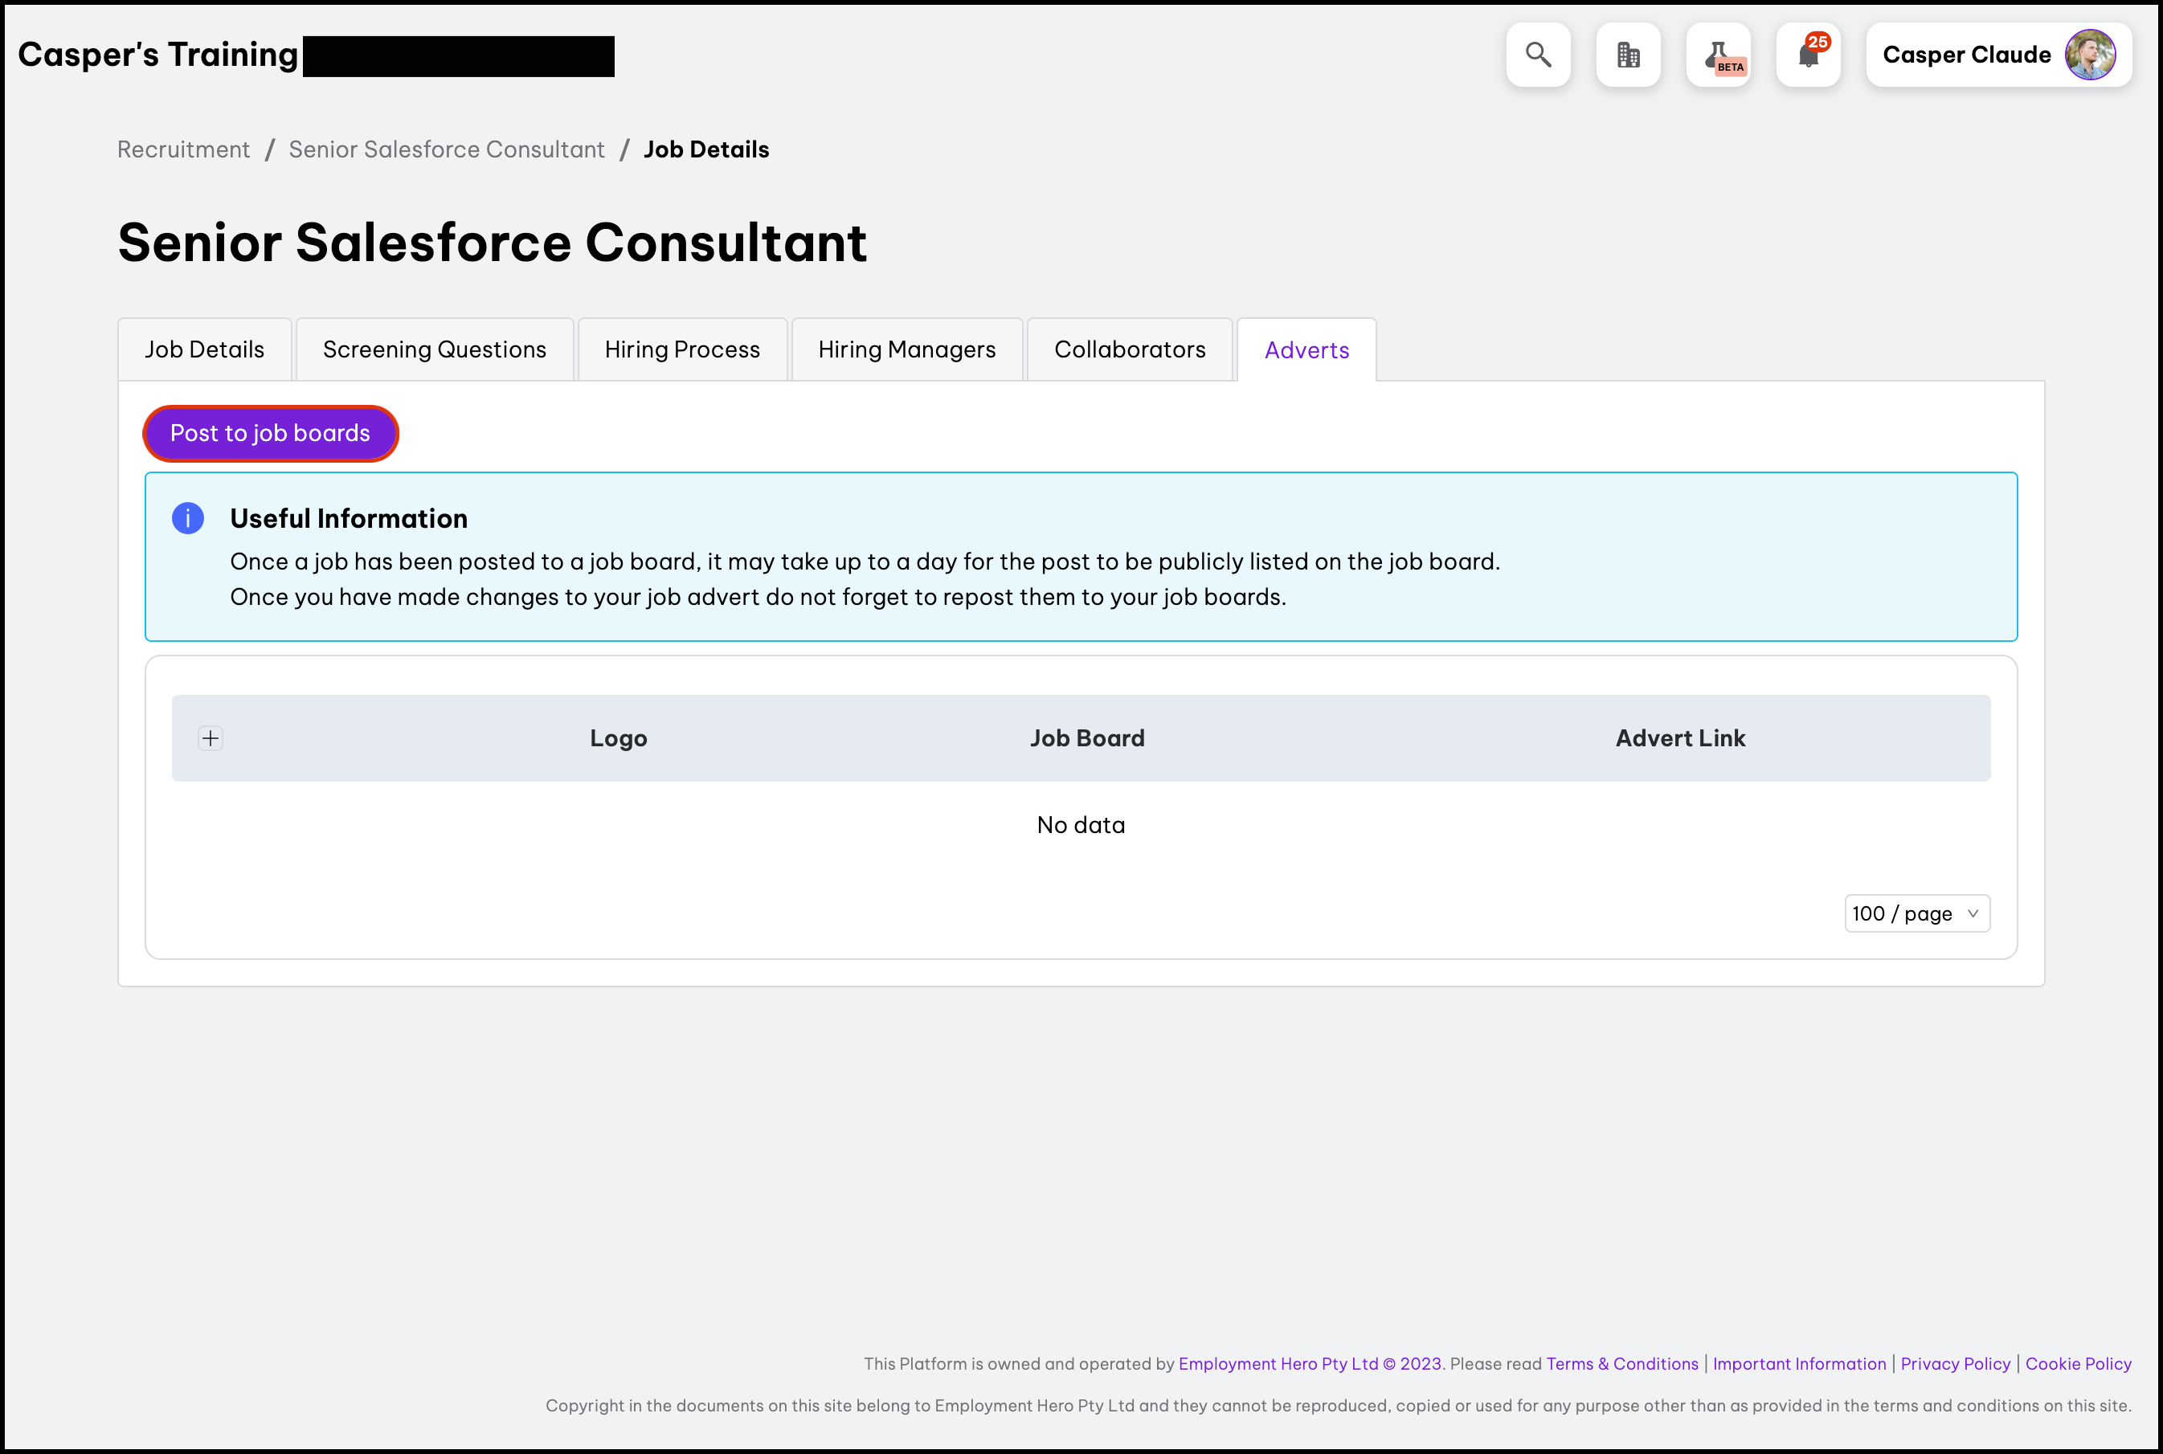Click the organisation building icon
Screen dimensions: 2163x1454
click(x=1628, y=55)
